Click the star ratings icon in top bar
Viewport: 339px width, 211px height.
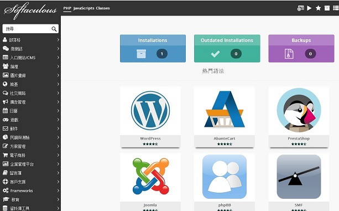click(x=318, y=8)
